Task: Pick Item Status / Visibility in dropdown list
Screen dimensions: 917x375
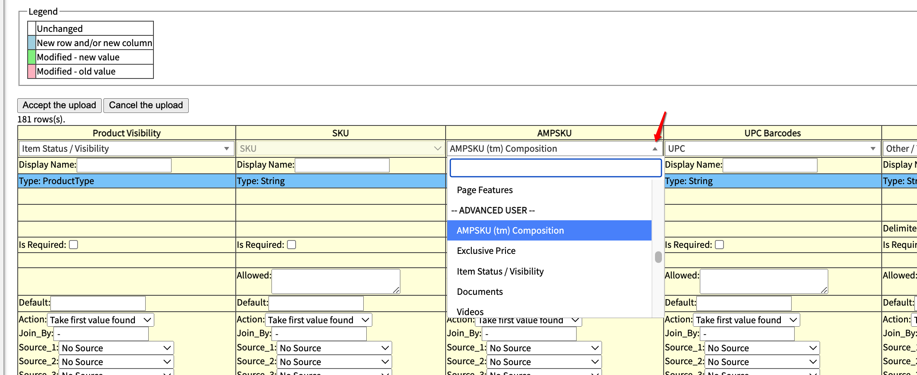Action: point(549,272)
